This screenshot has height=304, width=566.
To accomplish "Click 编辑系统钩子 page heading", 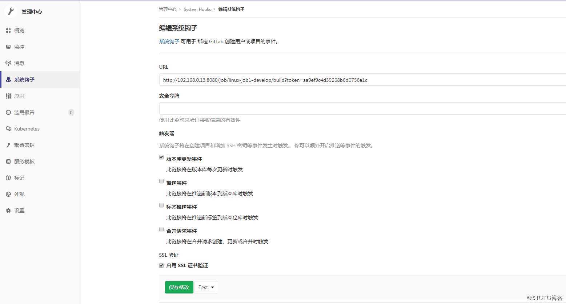I will 178,28.
